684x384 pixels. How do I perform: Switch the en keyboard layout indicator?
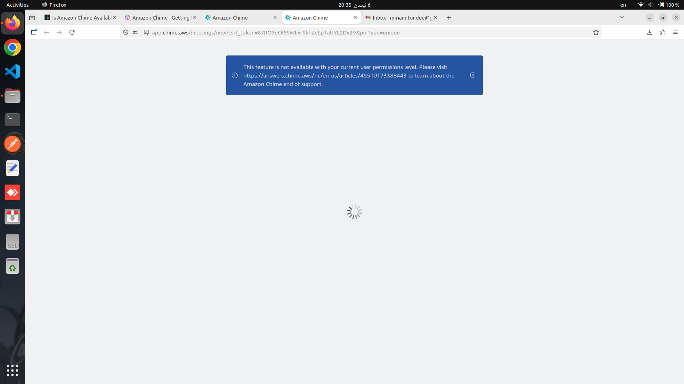click(x=623, y=5)
